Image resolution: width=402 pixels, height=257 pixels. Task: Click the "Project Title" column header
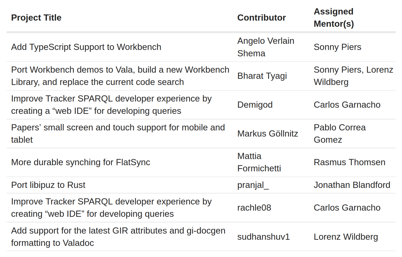point(36,17)
